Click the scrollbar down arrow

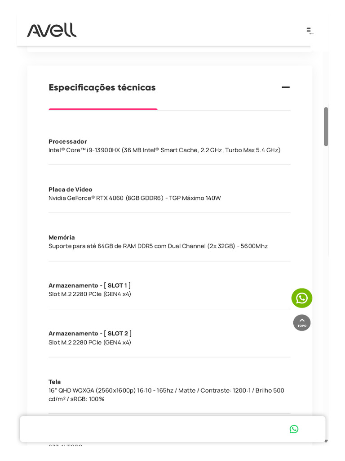coord(326,441)
